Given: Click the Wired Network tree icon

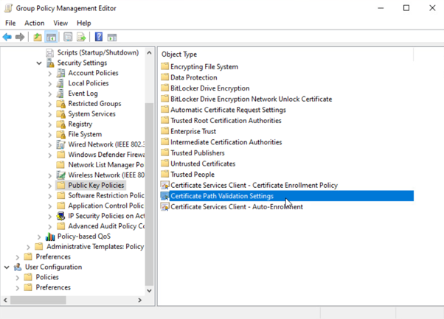Looking at the screenshot, I should pos(60,144).
